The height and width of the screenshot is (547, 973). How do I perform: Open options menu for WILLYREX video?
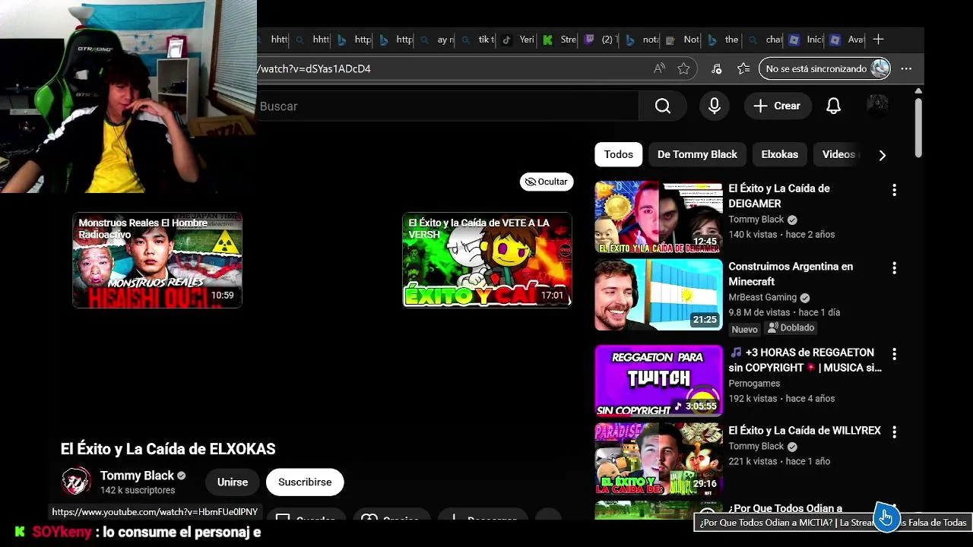click(894, 432)
